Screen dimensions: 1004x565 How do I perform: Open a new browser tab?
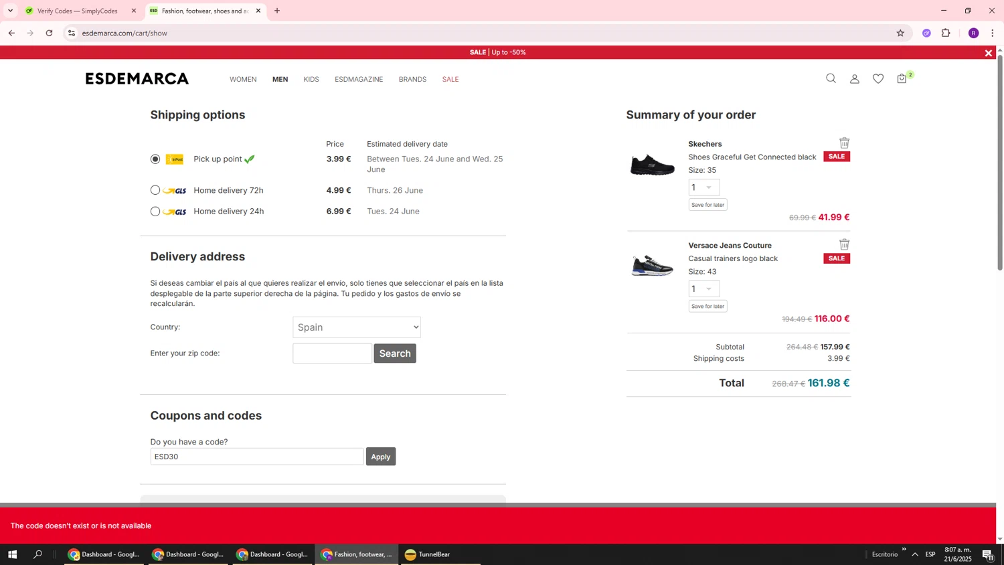click(x=277, y=11)
